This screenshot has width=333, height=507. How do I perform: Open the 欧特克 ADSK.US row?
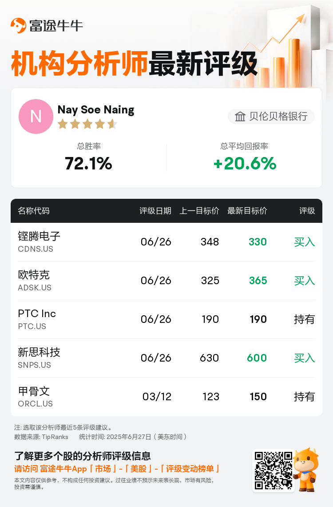click(166, 281)
